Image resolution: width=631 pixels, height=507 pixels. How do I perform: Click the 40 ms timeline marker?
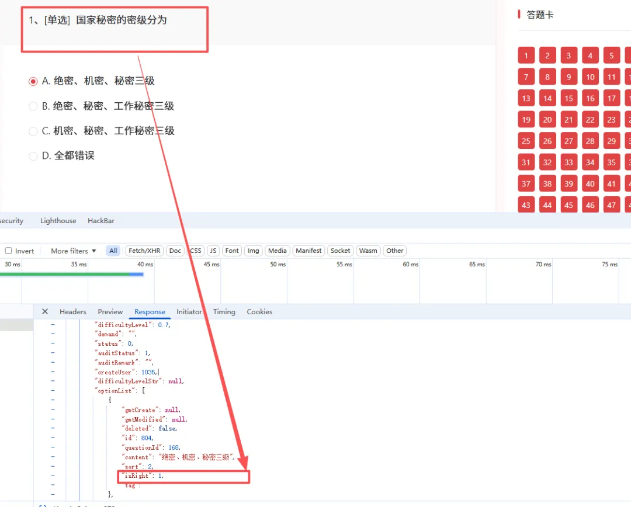(145, 264)
